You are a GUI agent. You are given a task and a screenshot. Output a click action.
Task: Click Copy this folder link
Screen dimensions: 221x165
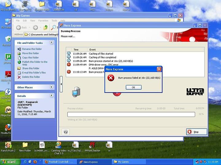30,57
